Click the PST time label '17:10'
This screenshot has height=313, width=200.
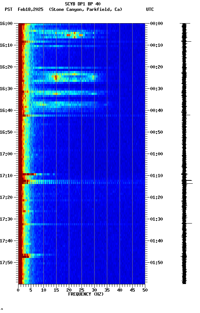[6, 176]
